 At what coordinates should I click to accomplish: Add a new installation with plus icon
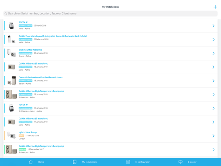(x=215, y=7)
